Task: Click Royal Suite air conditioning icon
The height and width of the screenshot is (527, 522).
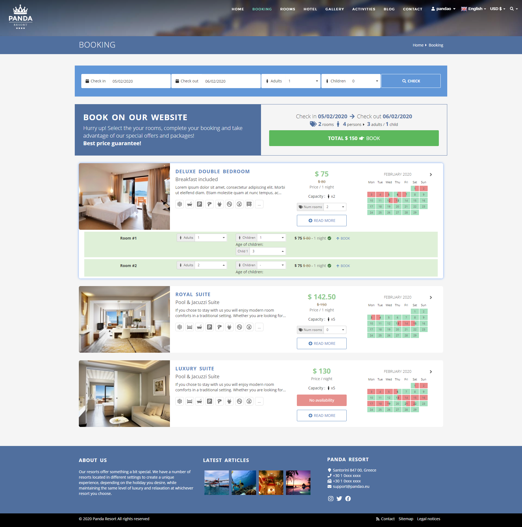Action: point(179,327)
